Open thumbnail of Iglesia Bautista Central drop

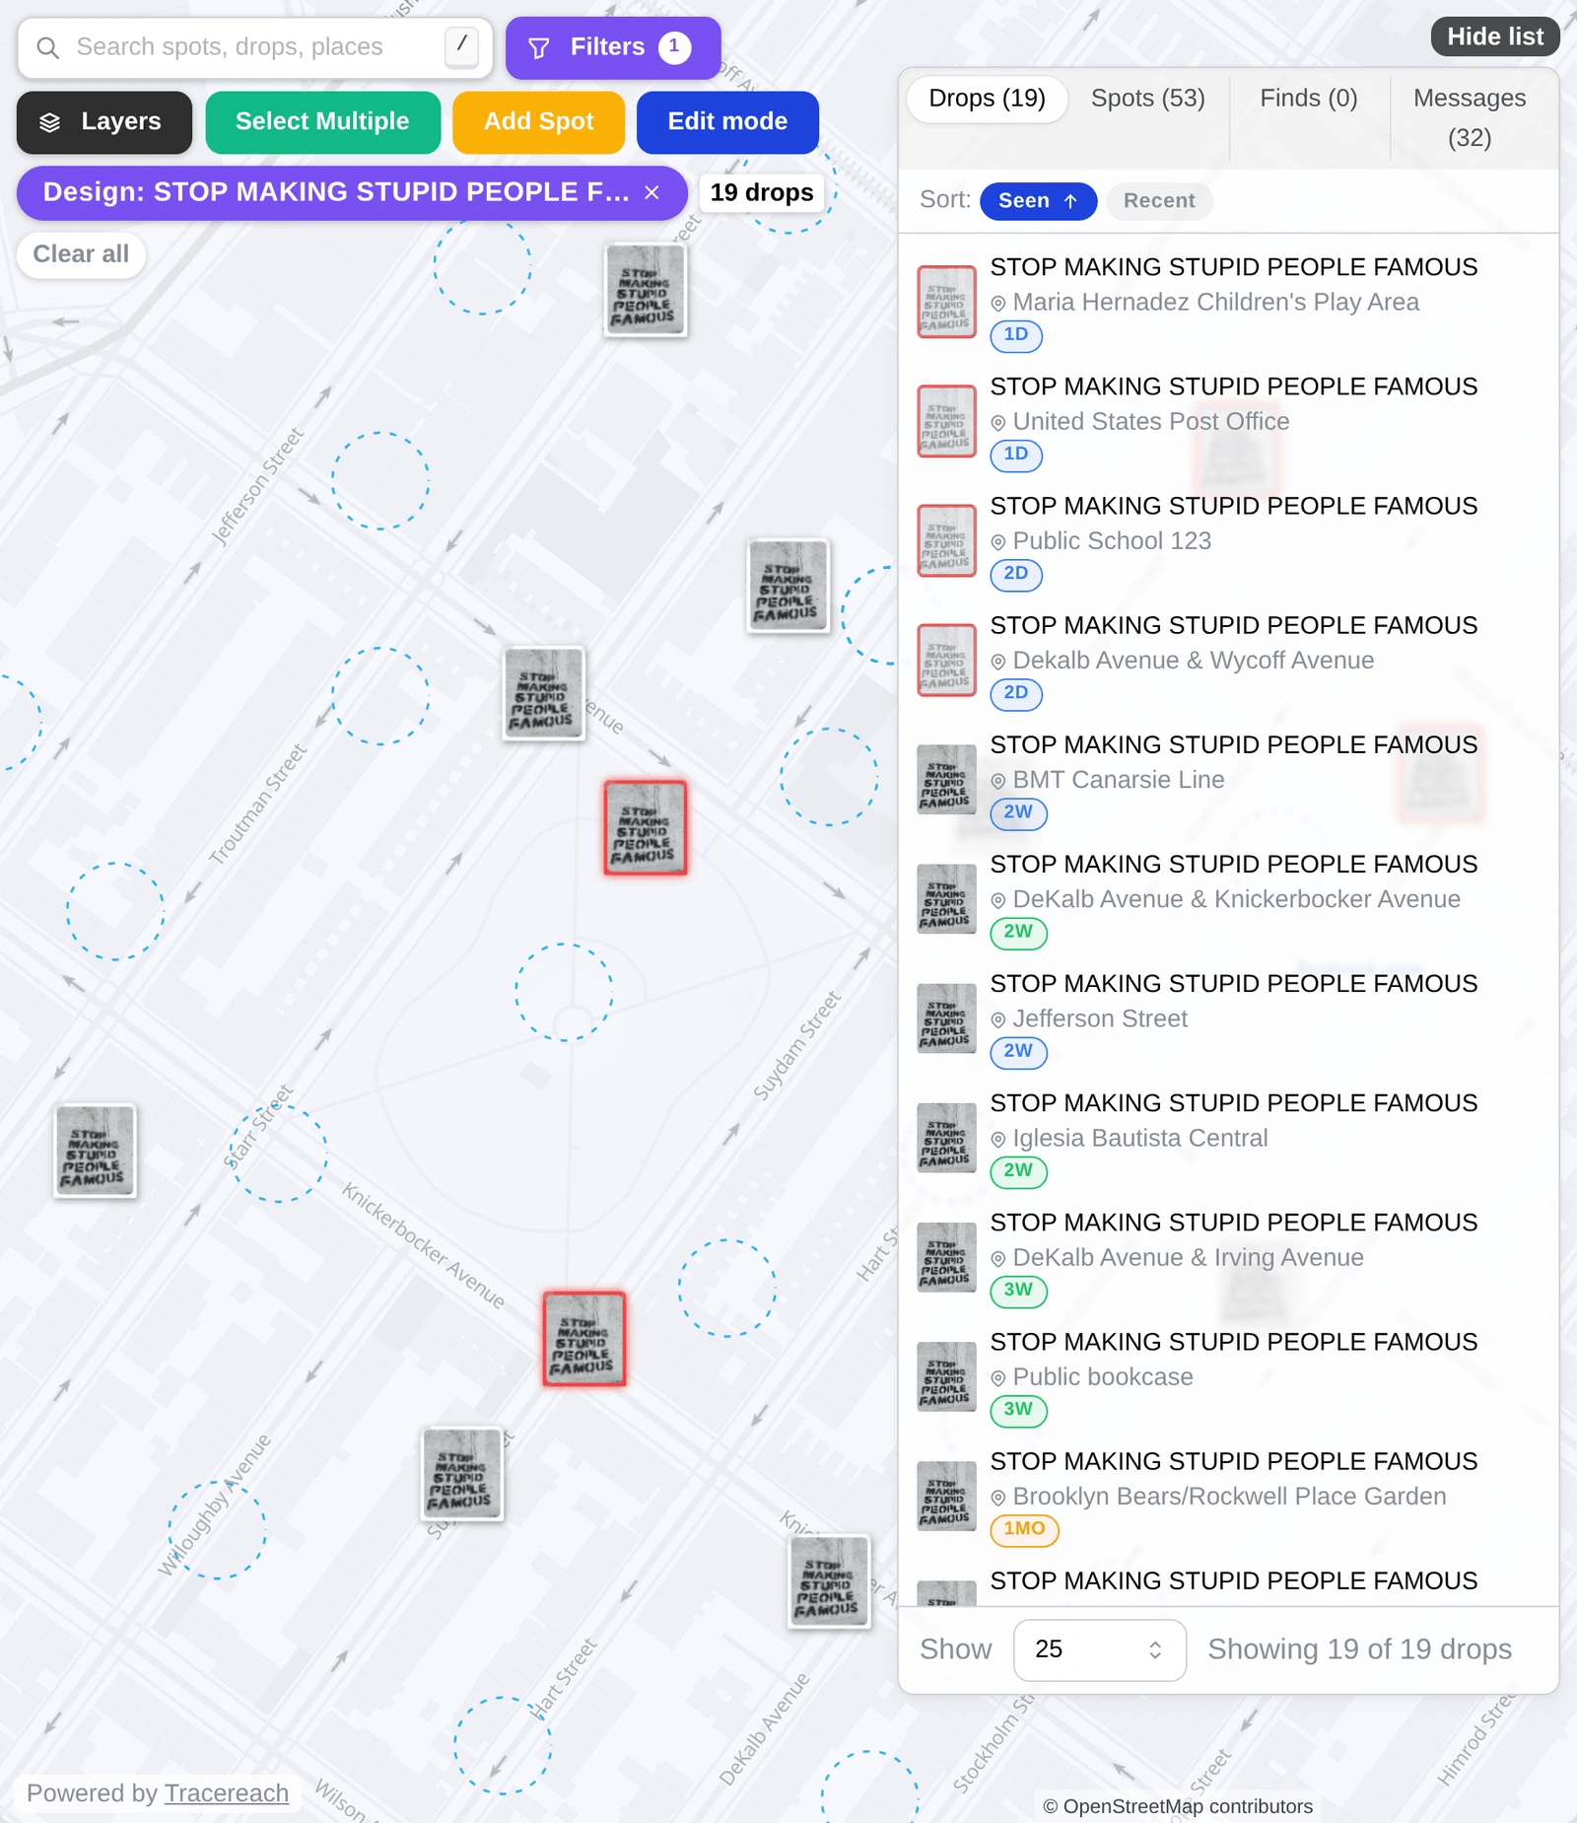pos(946,1137)
